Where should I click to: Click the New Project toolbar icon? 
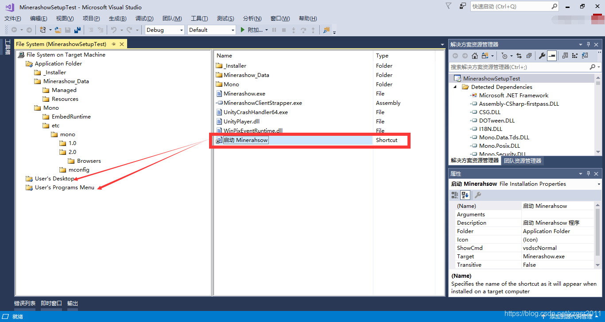[43, 30]
